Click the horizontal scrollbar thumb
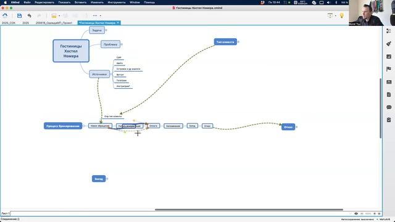The width and height of the screenshot is (395, 222). (249, 210)
